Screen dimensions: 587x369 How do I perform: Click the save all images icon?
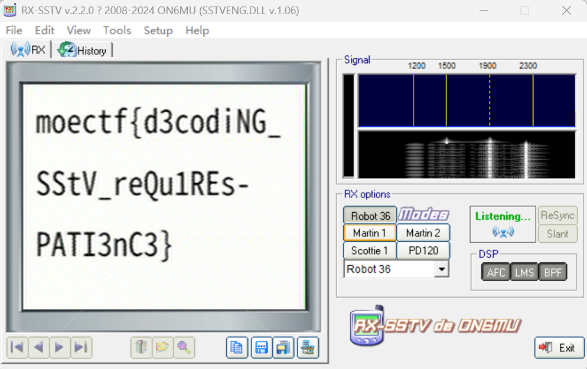pyautogui.click(x=284, y=347)
